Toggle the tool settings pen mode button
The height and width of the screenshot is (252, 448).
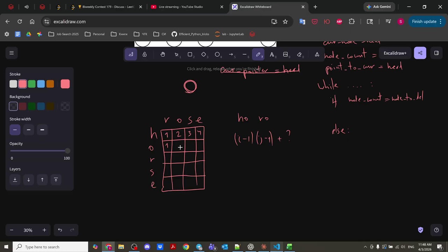(x=131, y=54)
